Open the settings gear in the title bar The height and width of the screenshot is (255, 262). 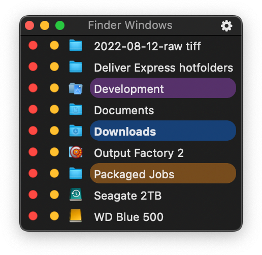coord(226,26)
